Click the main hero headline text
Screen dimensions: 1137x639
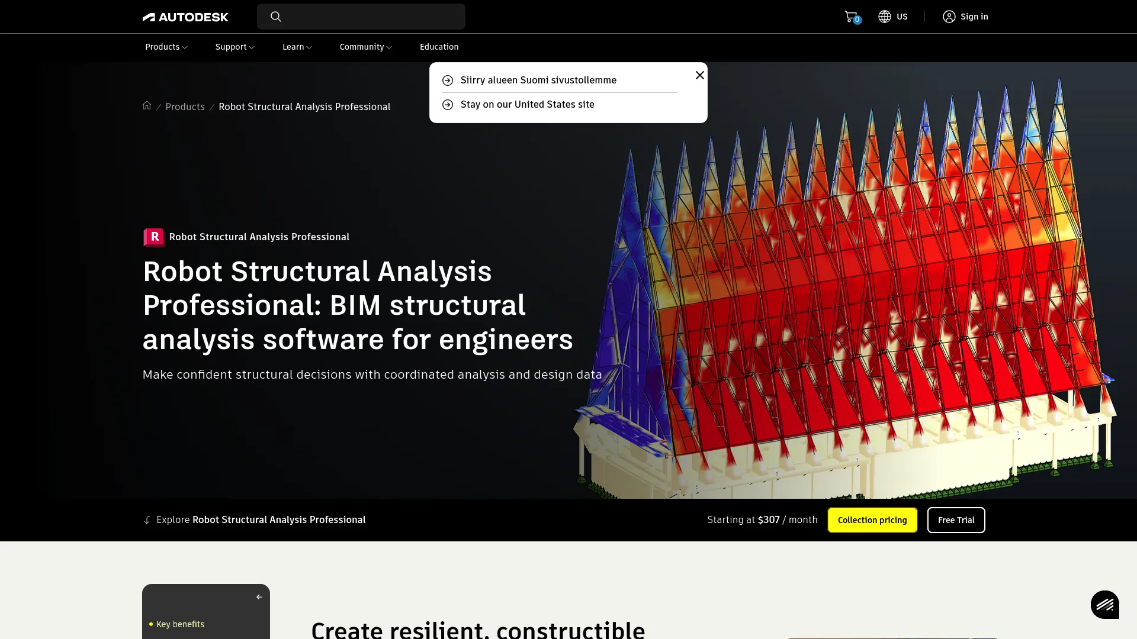(358, 305)
